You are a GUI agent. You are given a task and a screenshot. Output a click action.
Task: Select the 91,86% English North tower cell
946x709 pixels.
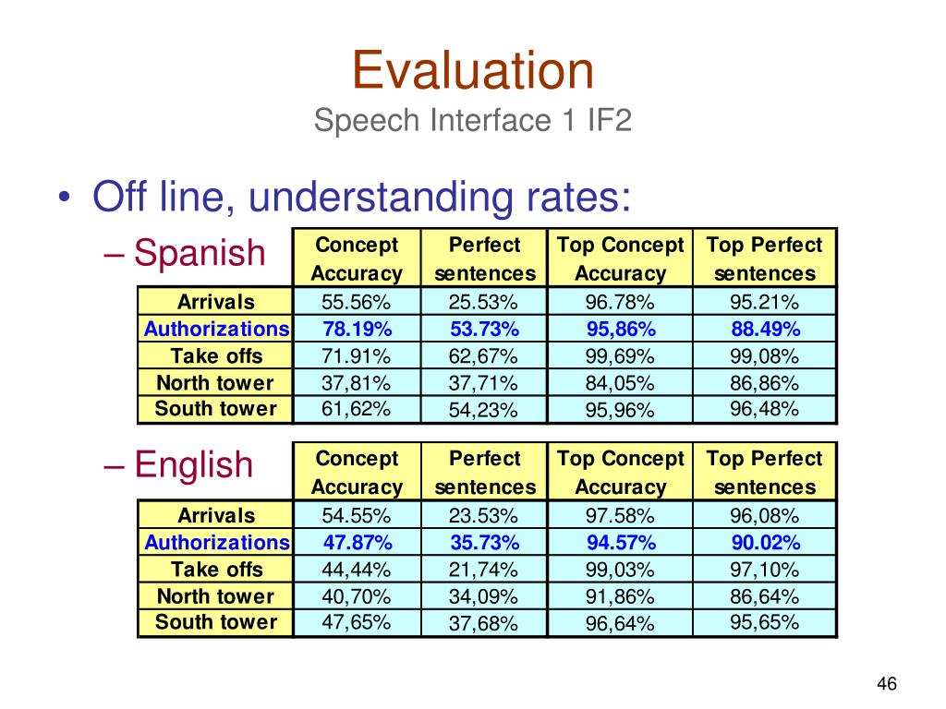tap(620, 596)
